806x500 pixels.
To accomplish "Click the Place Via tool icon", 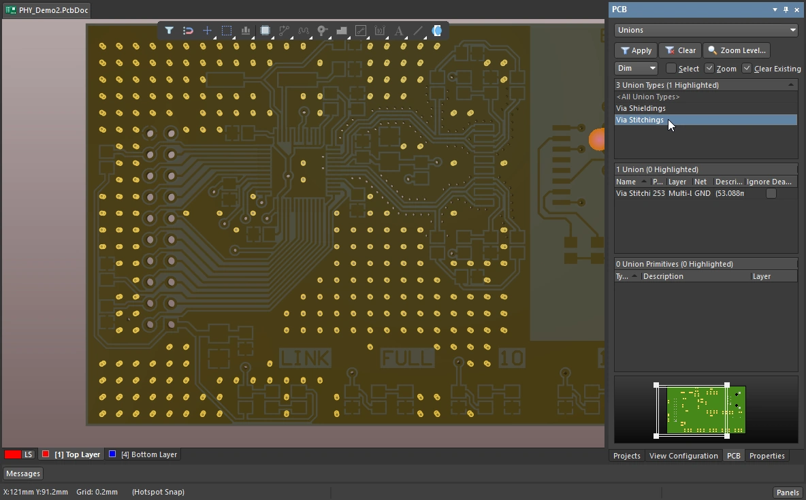I will (323, 31).
